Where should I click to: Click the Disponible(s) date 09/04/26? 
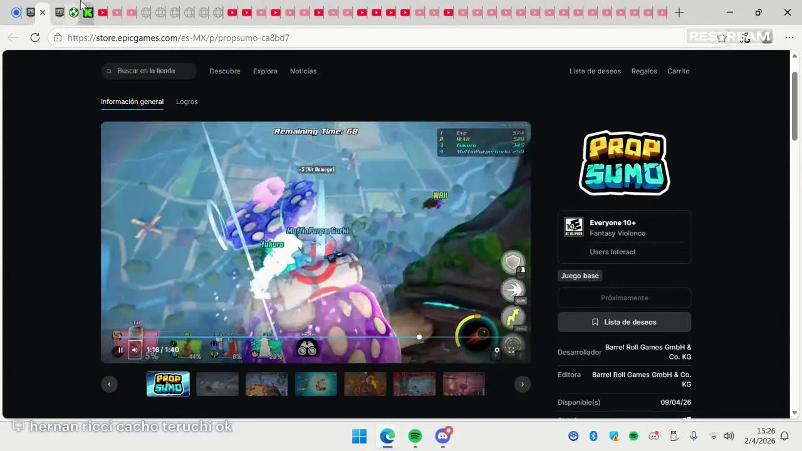pos(675,402)
